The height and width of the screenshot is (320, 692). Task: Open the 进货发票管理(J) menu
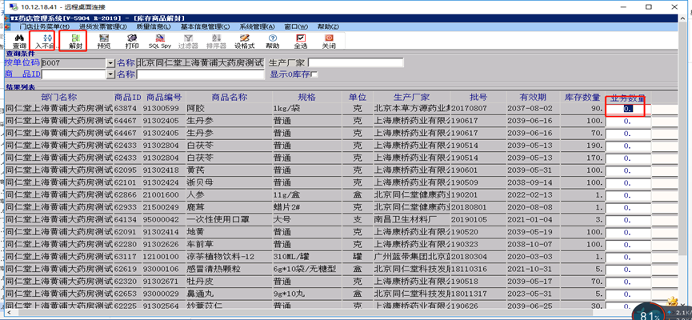tap(103, 27)
